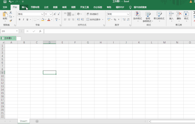
Task: Apply cell borders using the borders icon
Action: [x=35, y=19]
